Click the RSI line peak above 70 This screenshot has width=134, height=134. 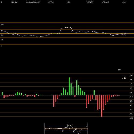(x=67, y=27)
